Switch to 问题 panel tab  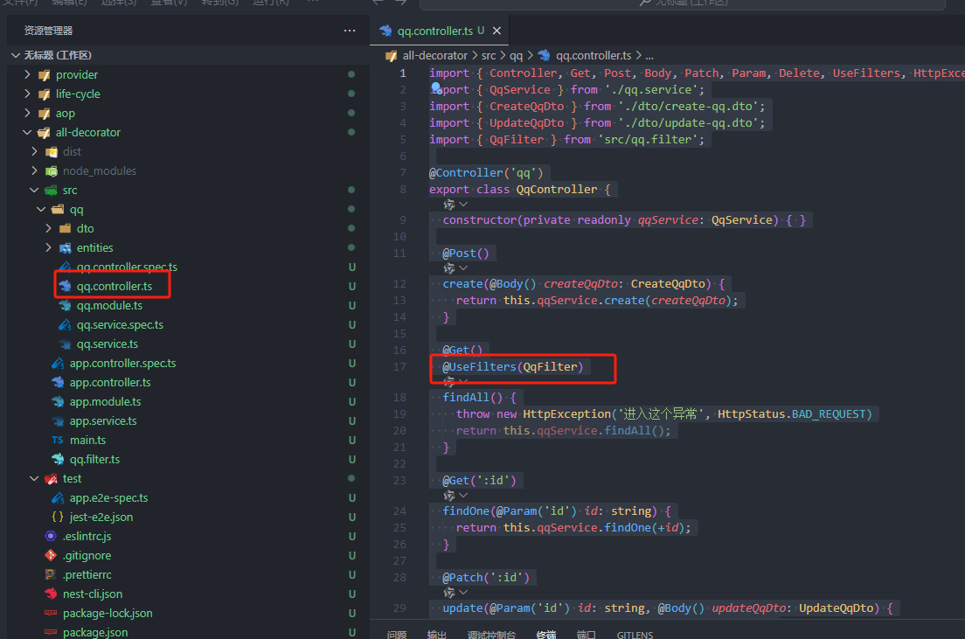[396, 634]
